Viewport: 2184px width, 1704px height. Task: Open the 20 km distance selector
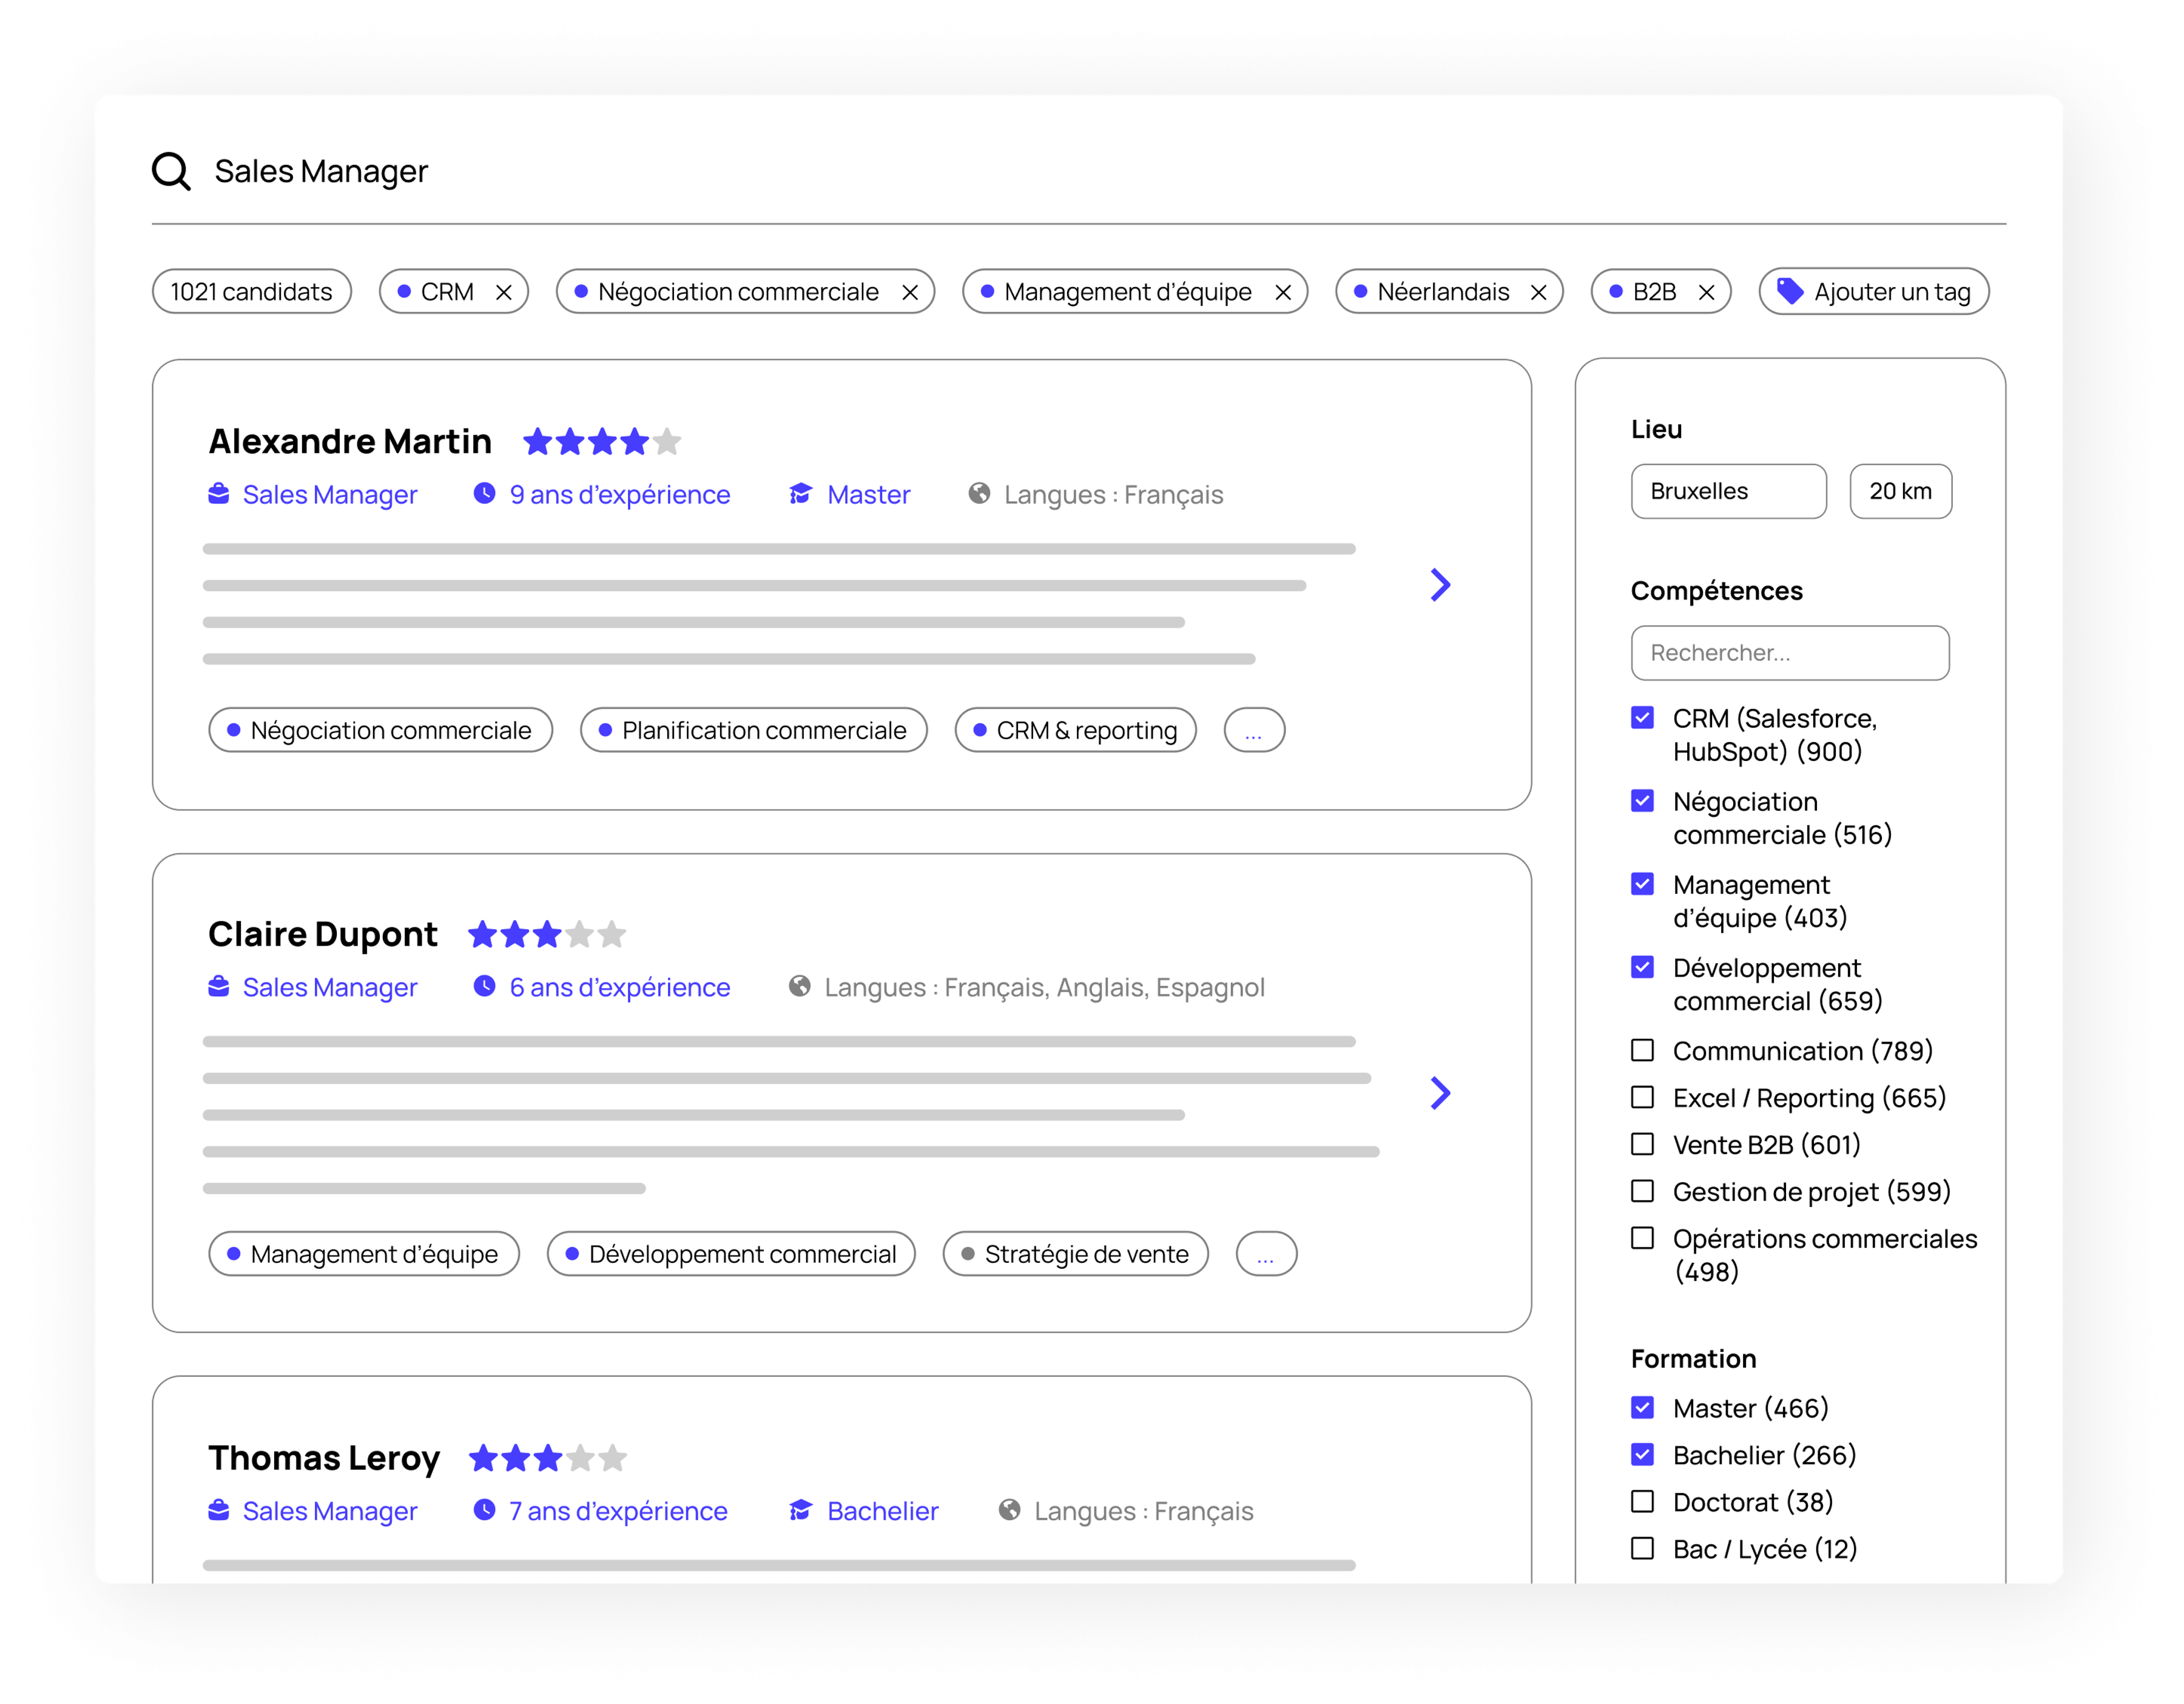(1900, 491)
